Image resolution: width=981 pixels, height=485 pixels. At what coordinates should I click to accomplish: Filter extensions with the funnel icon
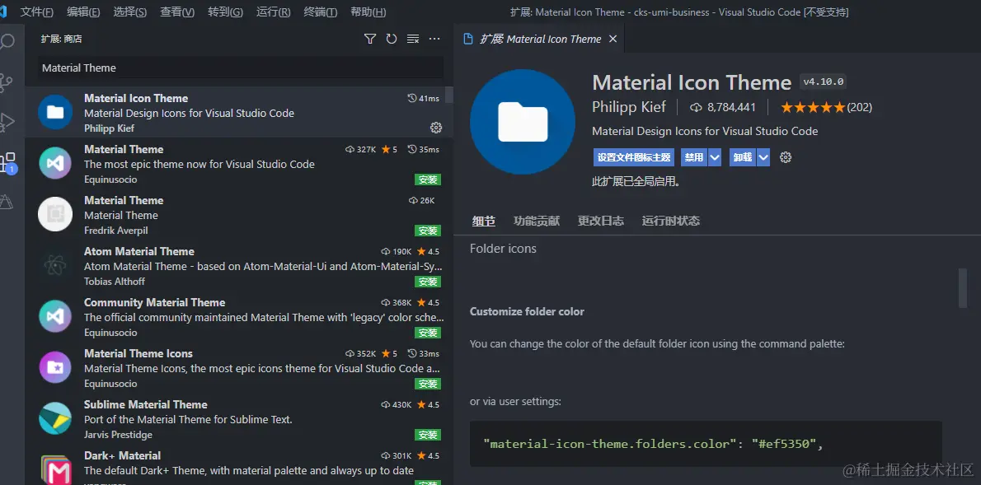[370, 39]
